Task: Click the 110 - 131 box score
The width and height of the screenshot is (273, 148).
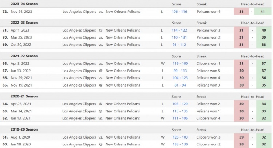Action: (x=179, y=37)
